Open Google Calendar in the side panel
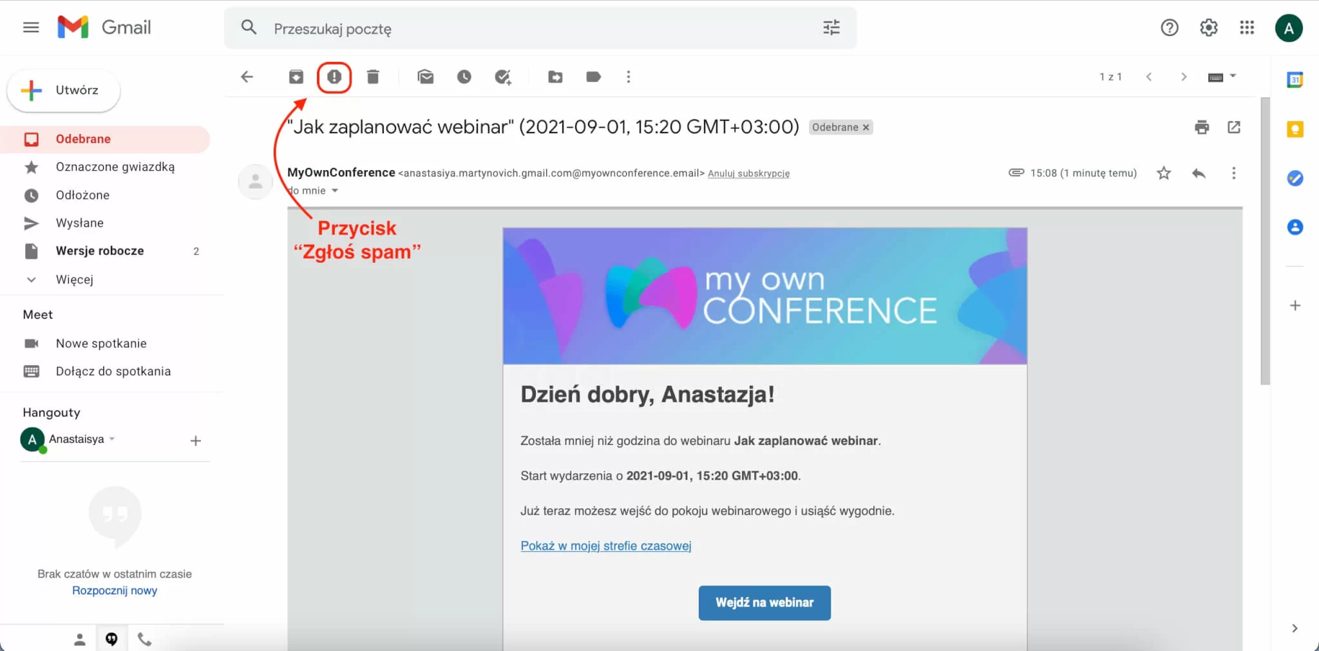This screenshot has height=651, width=1319. pyautogui.click(x=1296, y=79)
